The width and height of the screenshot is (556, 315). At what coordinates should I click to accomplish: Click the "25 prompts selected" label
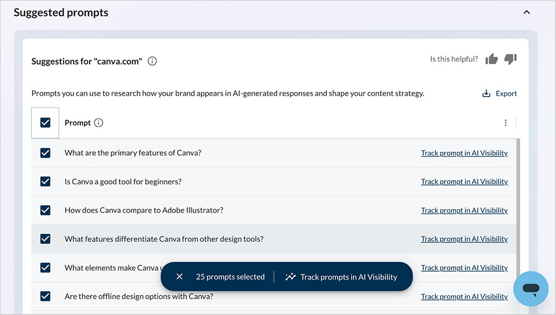(x=230, y=277)
